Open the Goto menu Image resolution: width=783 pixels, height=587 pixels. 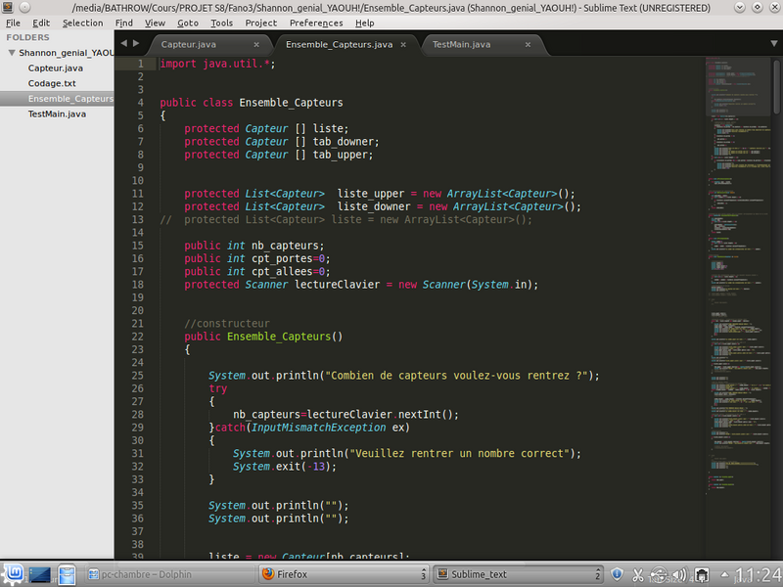188,23
